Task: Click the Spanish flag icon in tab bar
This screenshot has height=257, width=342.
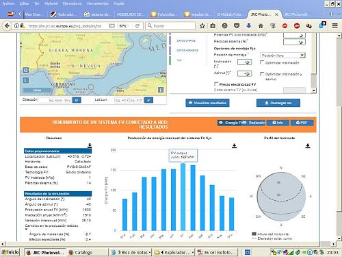Action: point(11,14)
